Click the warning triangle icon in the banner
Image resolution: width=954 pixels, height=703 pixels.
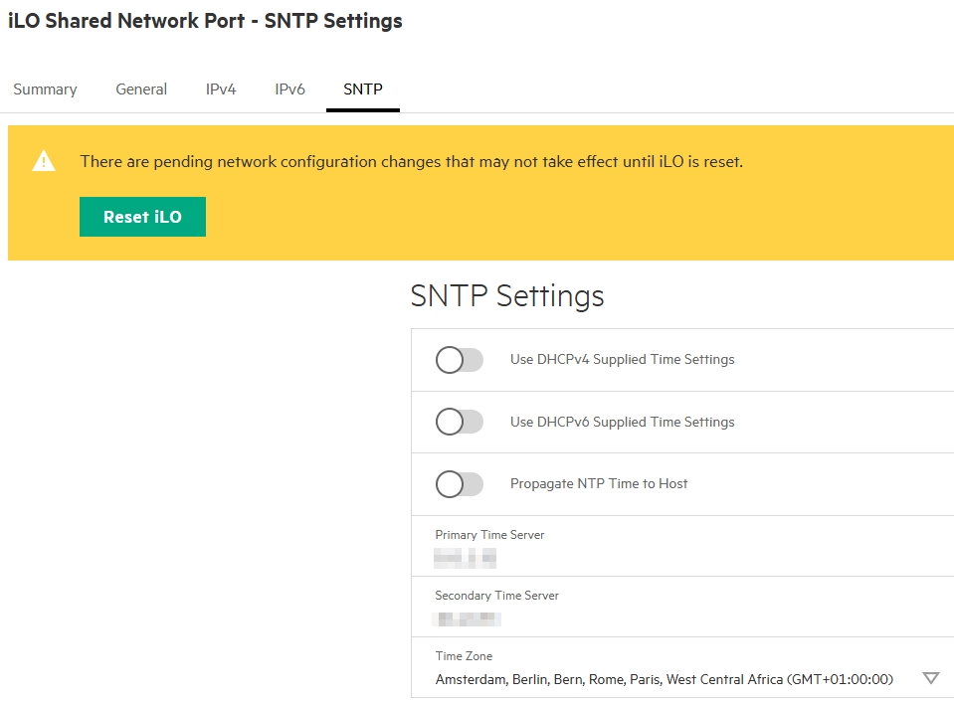[44, 161]
